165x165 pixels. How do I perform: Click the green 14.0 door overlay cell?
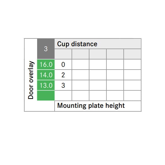46,75
